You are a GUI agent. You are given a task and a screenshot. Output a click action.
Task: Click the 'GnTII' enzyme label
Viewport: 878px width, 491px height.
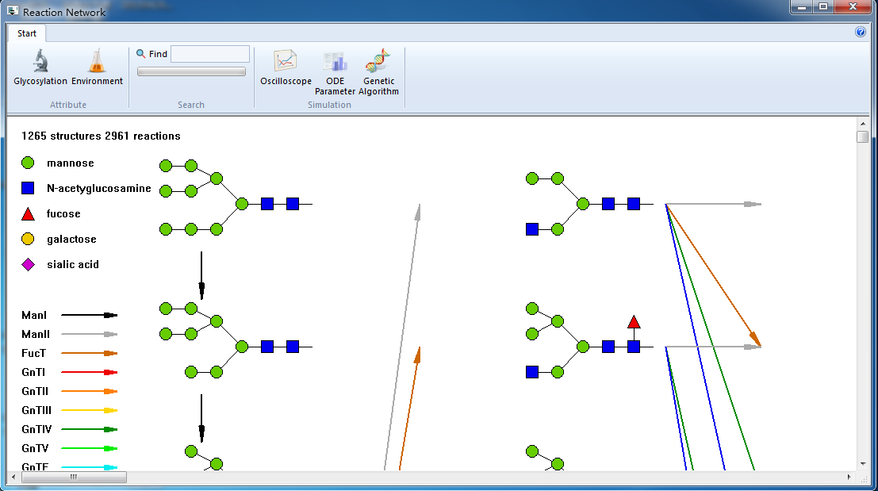pyautogui.click(x=35, y=391)
